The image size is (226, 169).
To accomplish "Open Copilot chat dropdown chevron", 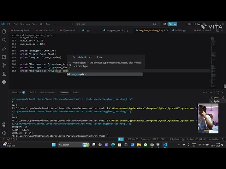I will coord(159,24).
